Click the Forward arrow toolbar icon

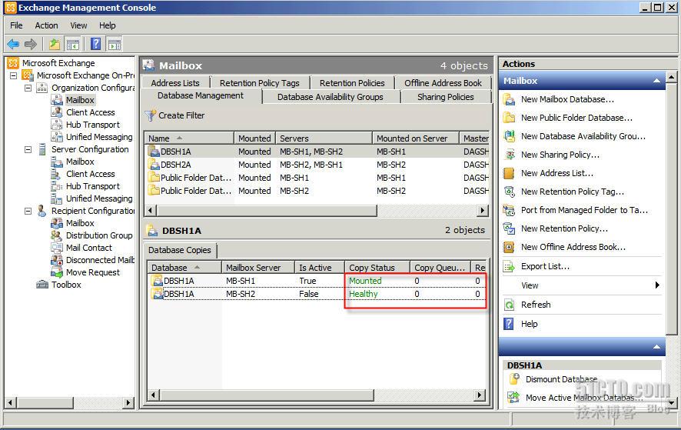pos(31,44)
